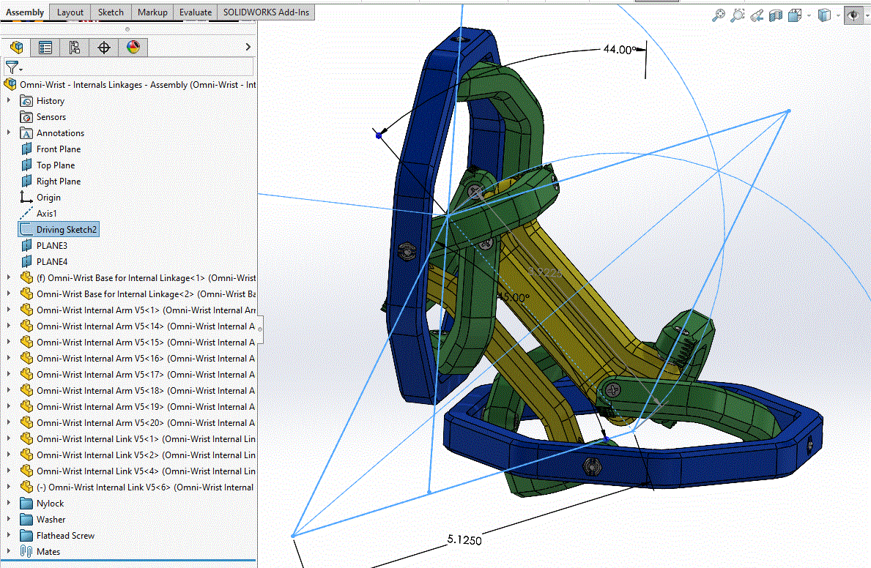Viewport: 871px width, 568px height.
Task: Switch to the SOLIDWORKS Add-Ins tab
Action: [266, 12]
